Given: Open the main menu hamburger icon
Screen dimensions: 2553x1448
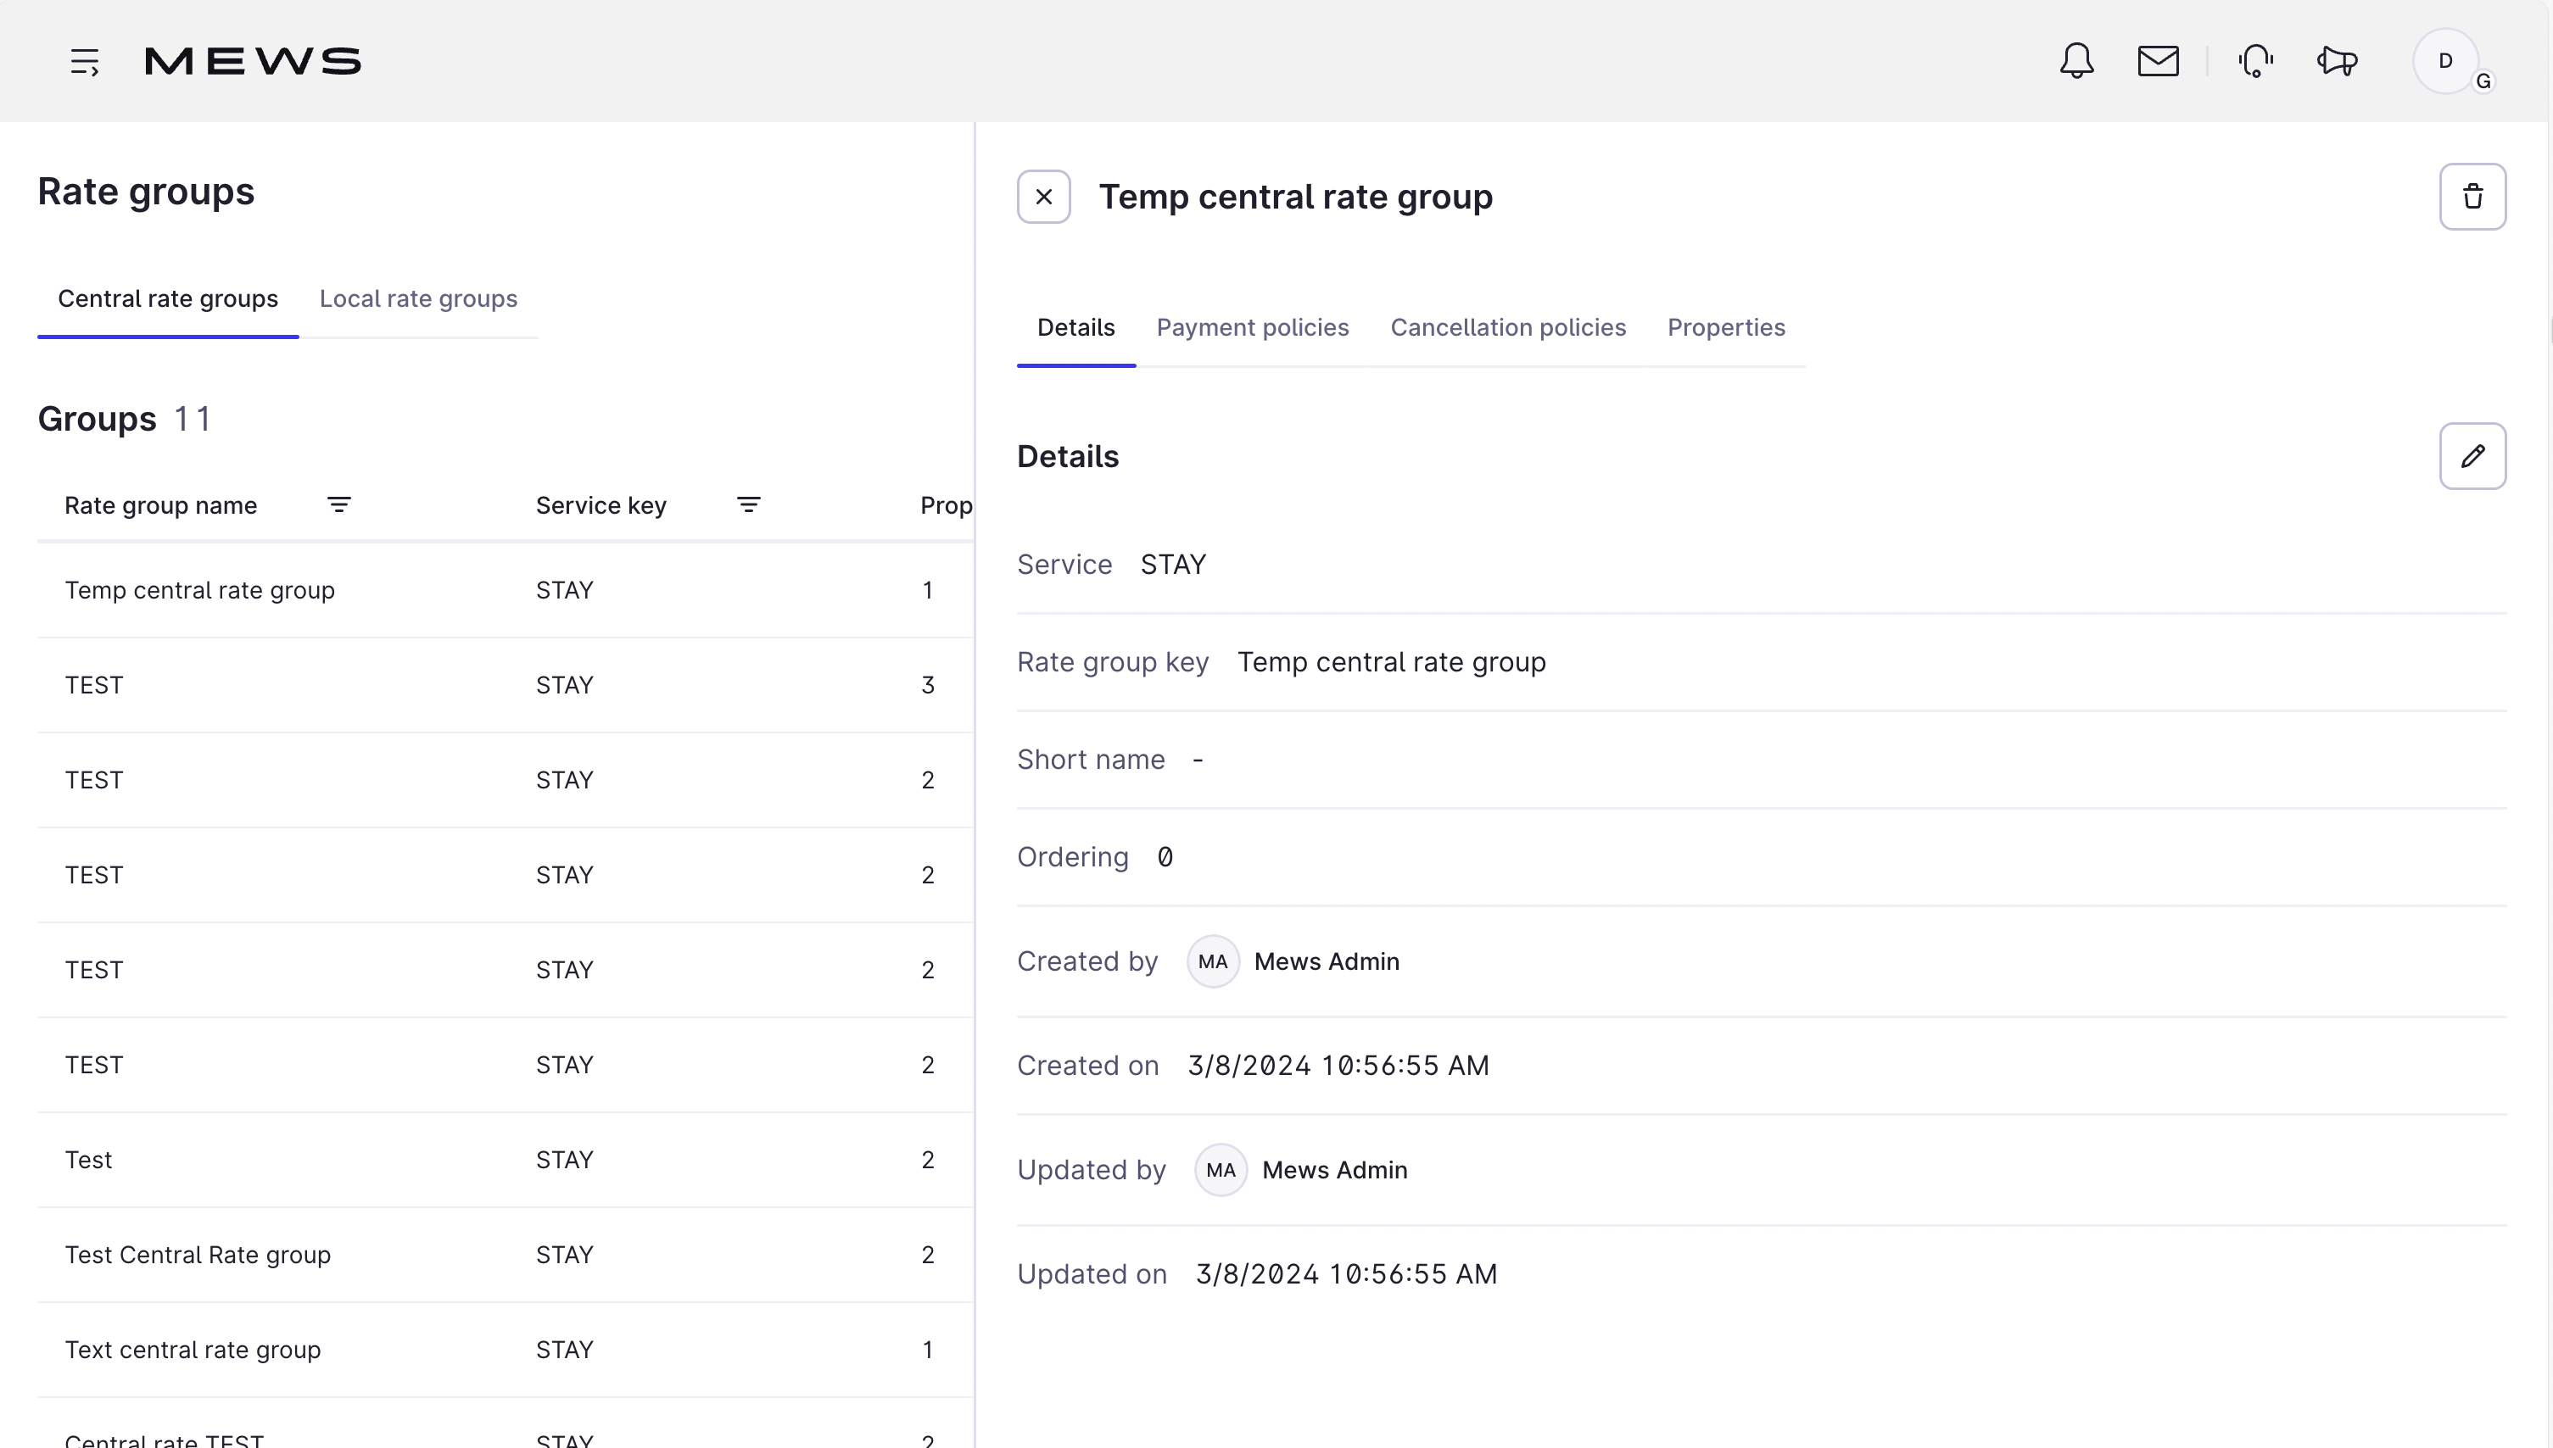Looking at the screenshot, I should [x=85, y=62].
